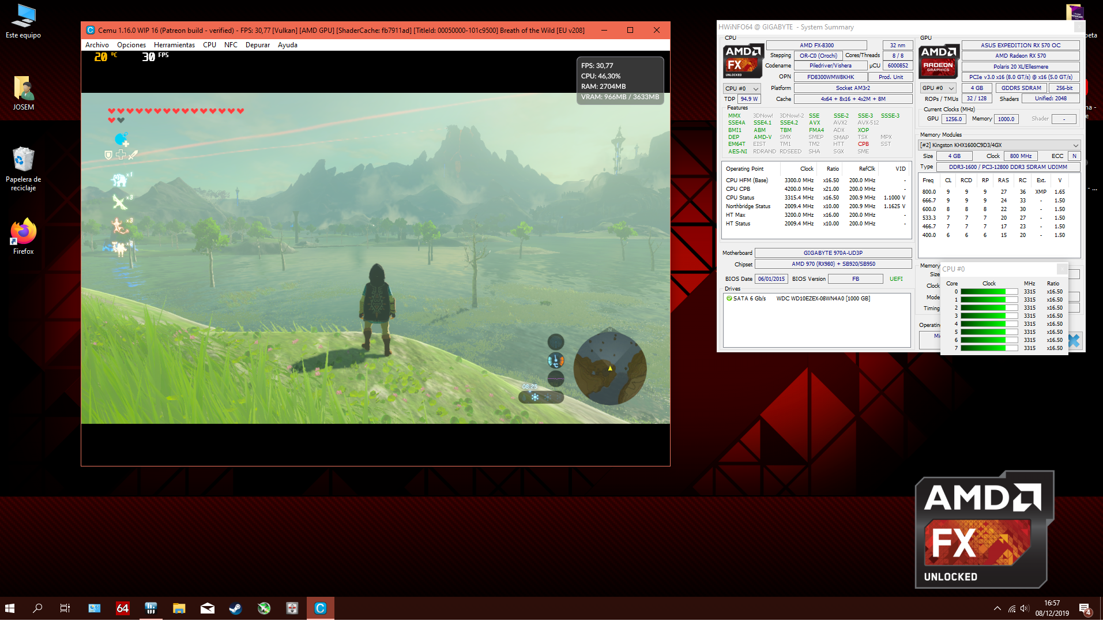Open Task View on the taskbar
Screen dimensions: 1103x621
[65, 608]
